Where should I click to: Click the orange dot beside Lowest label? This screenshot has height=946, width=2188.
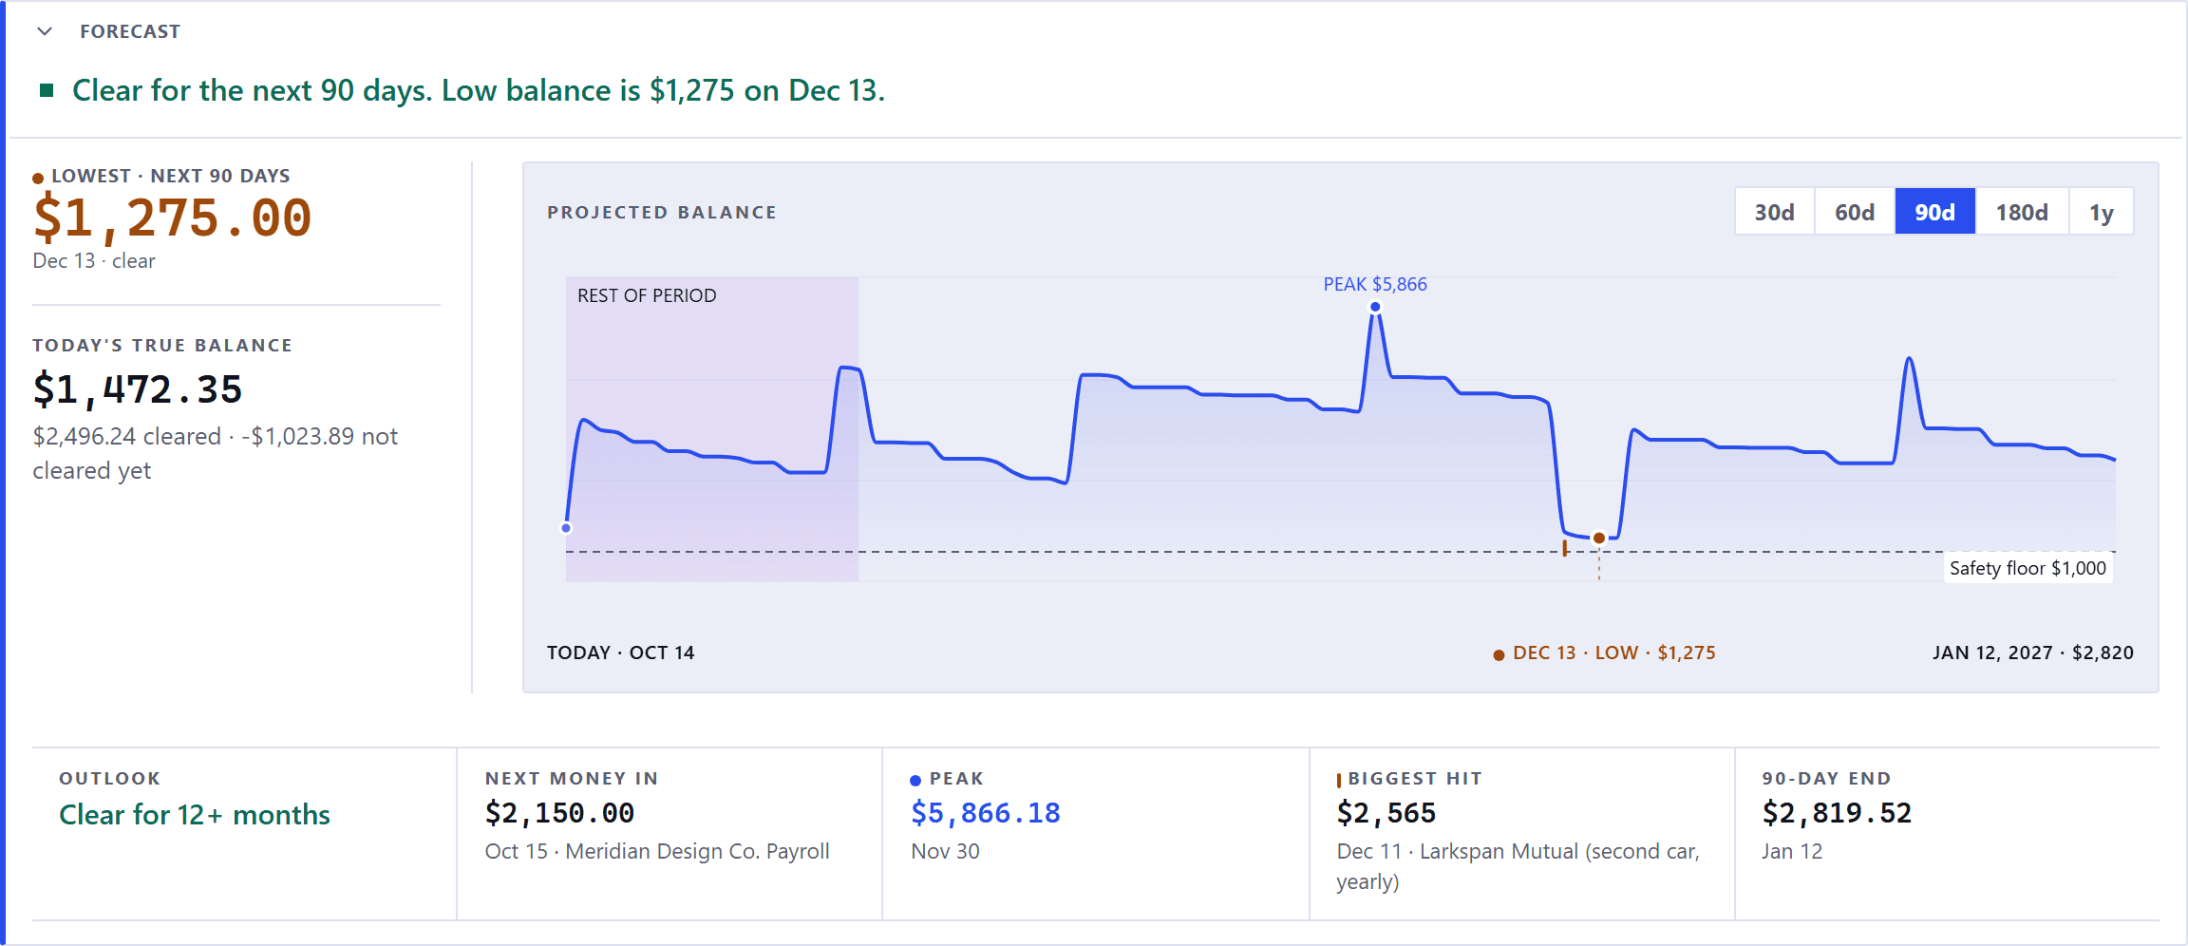(38, 178)
